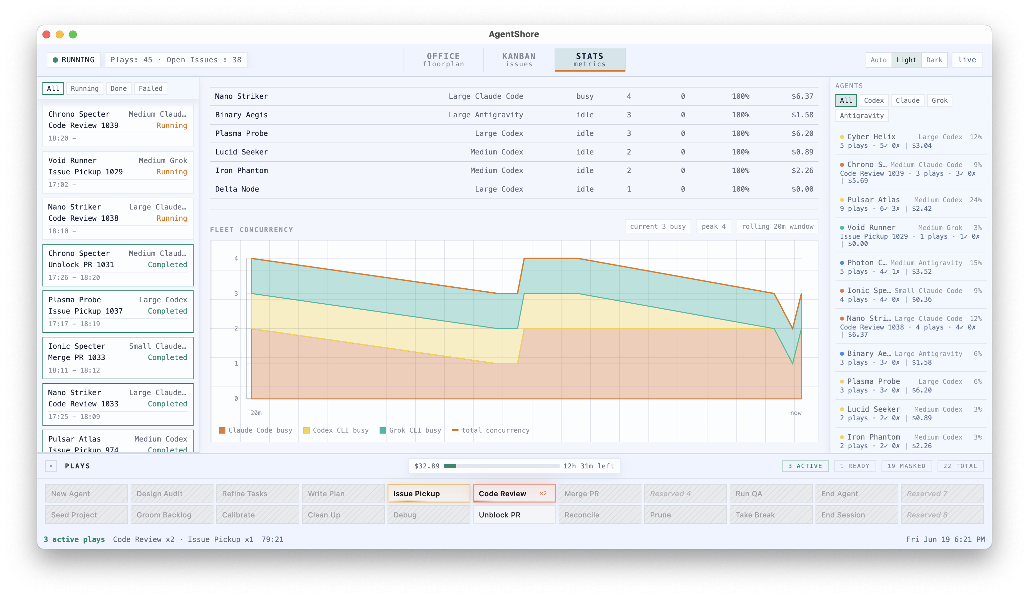
Task: Switch theme to Dark
Action: pyautogui.click(x=934, y=60)
